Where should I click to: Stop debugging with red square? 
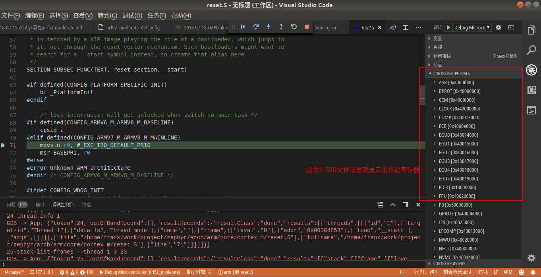tap(307, 27)
